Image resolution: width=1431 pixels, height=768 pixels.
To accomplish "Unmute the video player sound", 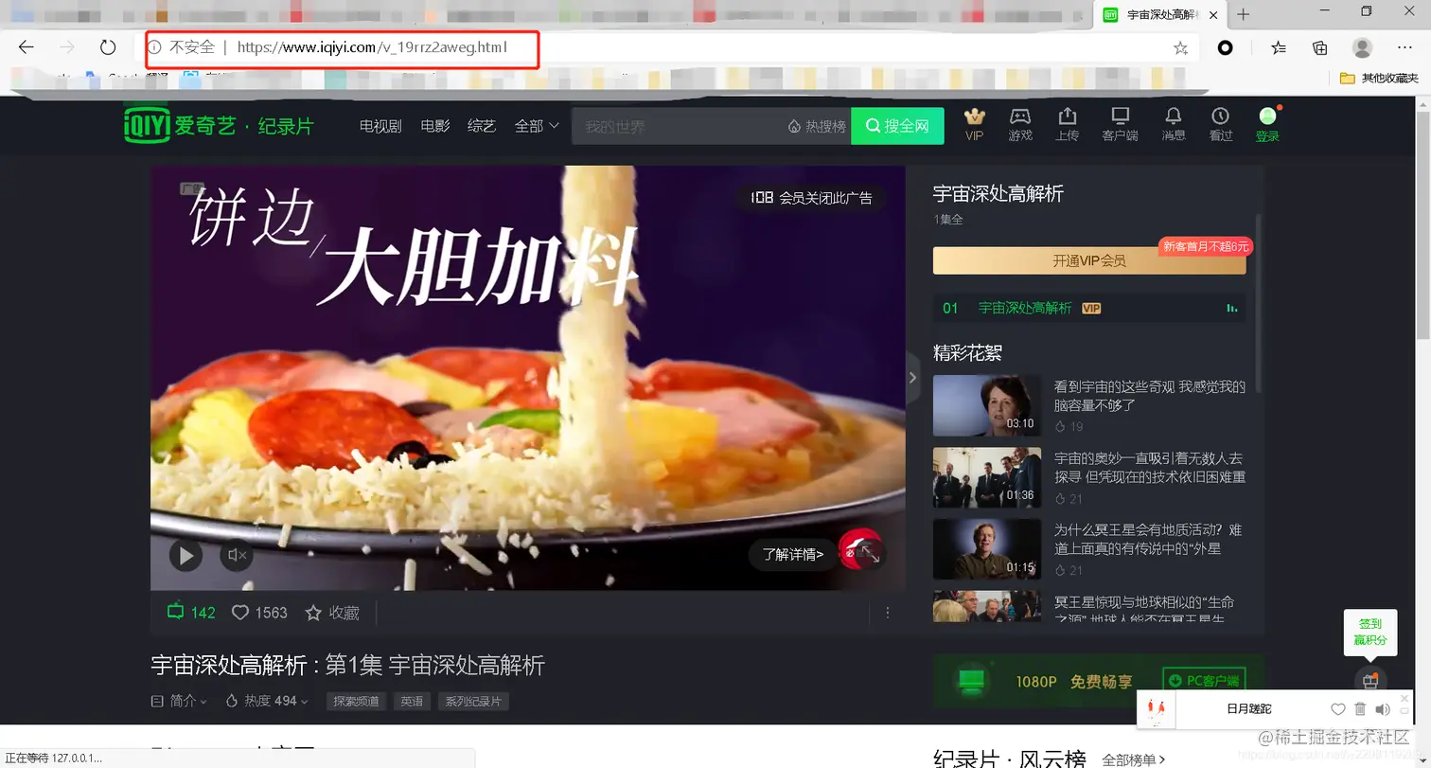I will pyautogui.click(x=236, y=555).
